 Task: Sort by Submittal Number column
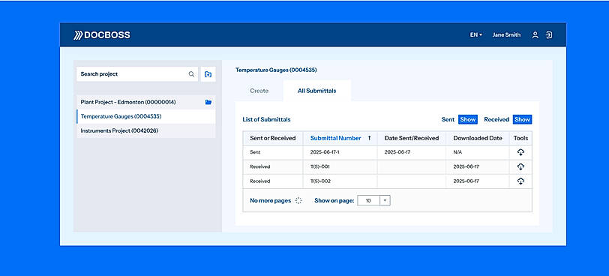pyautogui.click(x=335, y=138)
